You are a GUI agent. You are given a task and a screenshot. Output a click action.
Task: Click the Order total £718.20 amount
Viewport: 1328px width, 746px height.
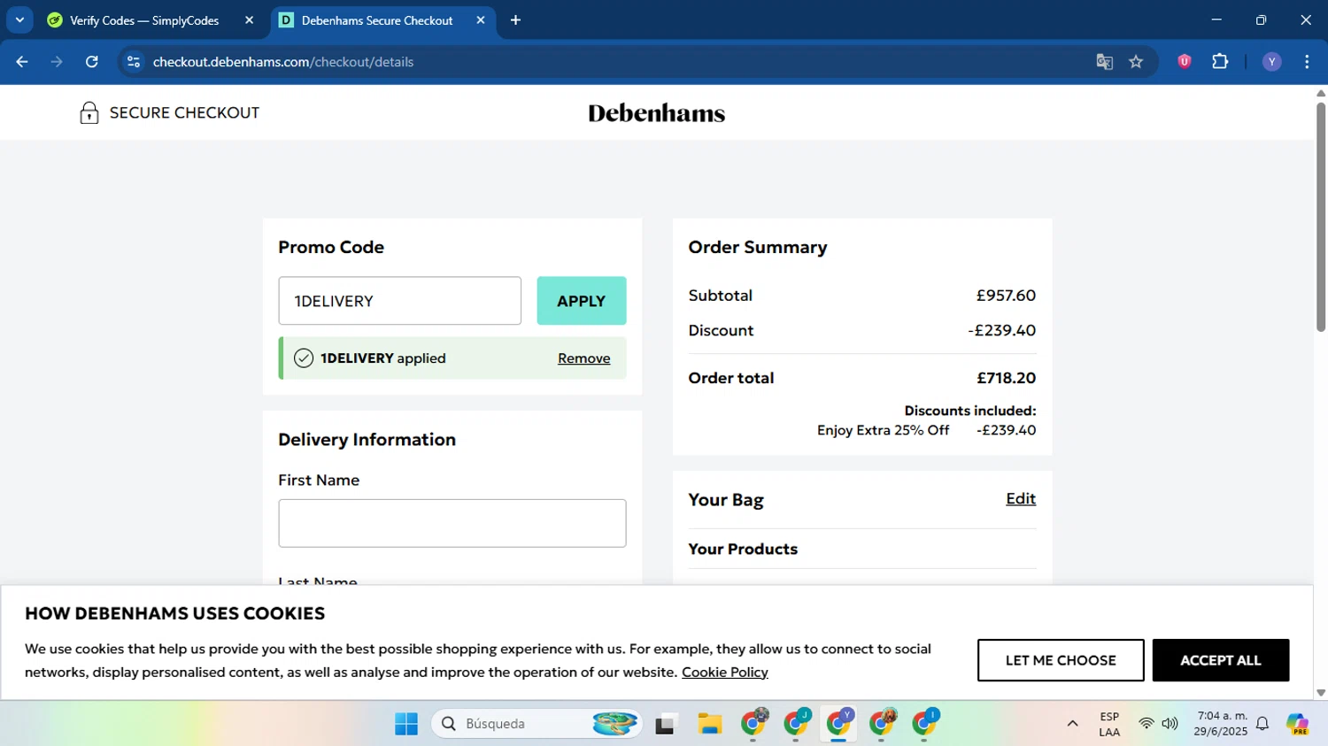click(1006, 378)
